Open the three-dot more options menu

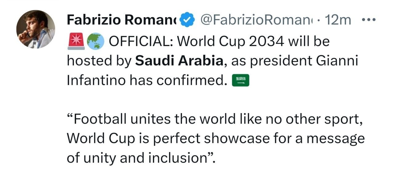point(368,20)
